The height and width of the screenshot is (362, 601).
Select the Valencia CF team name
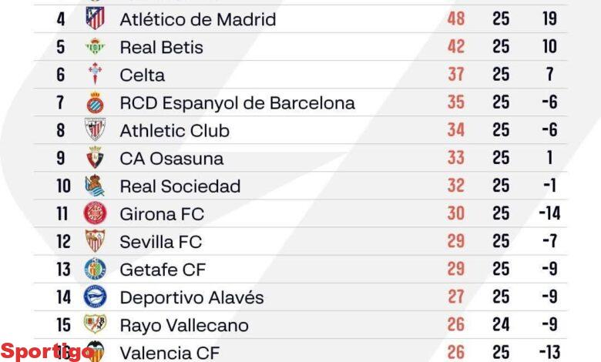pos(169,353)
